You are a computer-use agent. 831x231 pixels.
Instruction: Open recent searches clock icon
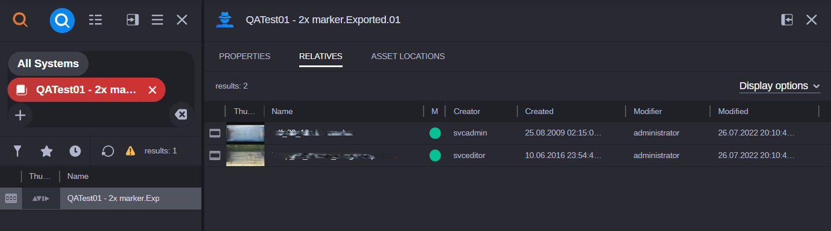pos(75,151)
